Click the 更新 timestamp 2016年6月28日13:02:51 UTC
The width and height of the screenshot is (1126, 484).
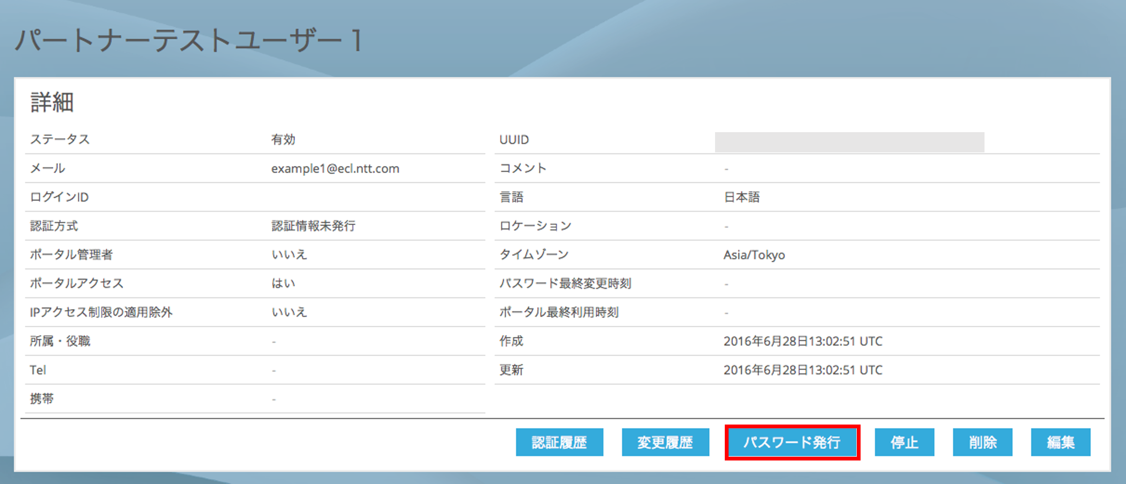tap(803, 370)
